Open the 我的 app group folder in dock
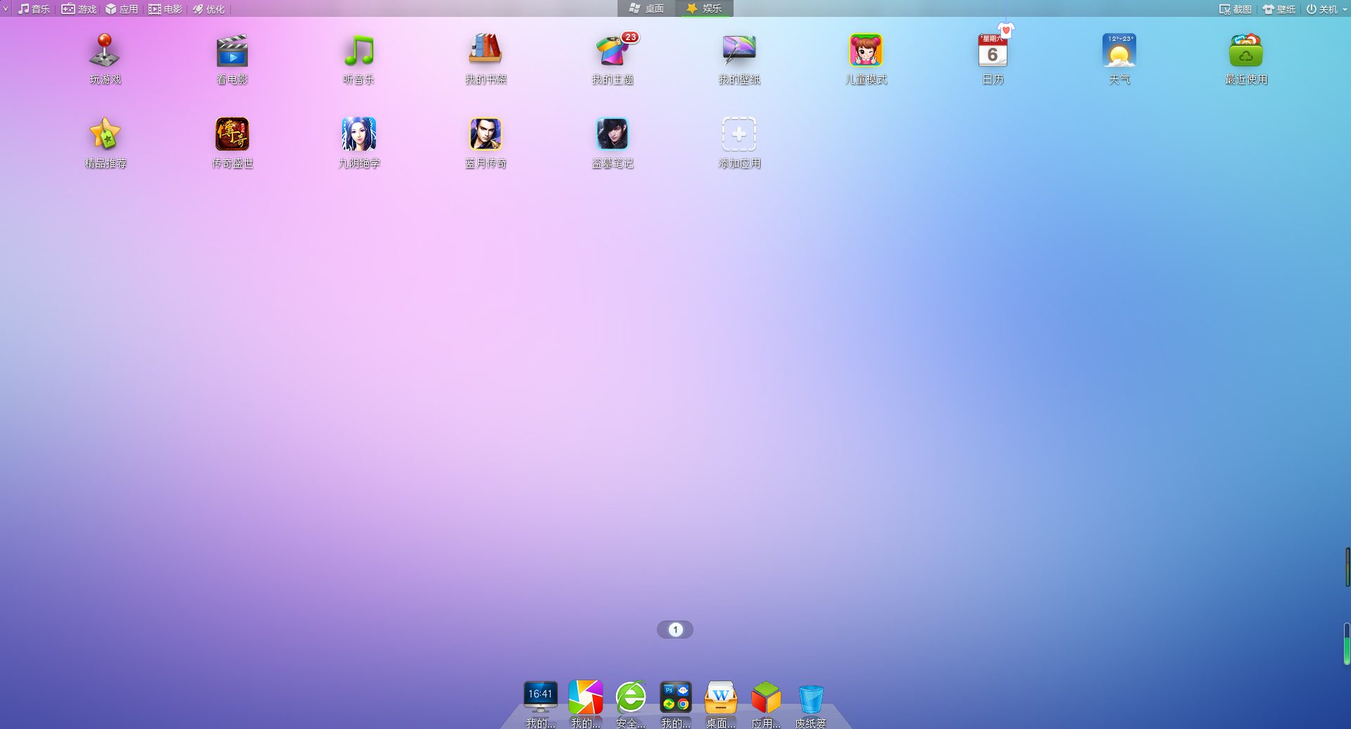This screenshot has width=1351, height=729. pos(675,697)
